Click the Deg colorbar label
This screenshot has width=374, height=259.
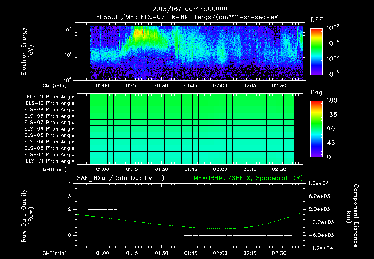pos(316,93)
